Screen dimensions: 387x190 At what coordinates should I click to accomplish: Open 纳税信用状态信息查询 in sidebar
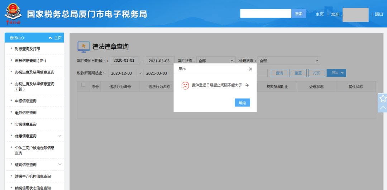(x=33, y=188)
